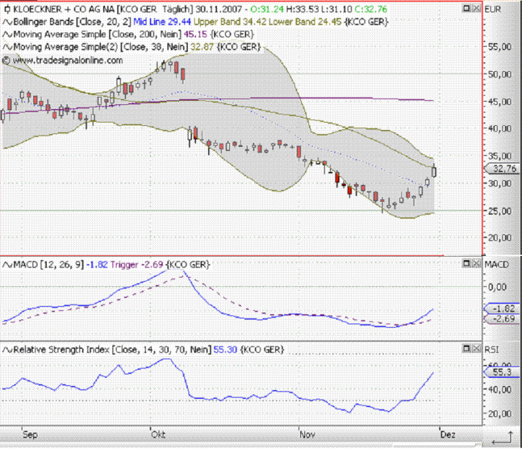Viewport: 522px width, 449px height.
Task: Click the last candlestick on the chart
Action: (434, 172)
